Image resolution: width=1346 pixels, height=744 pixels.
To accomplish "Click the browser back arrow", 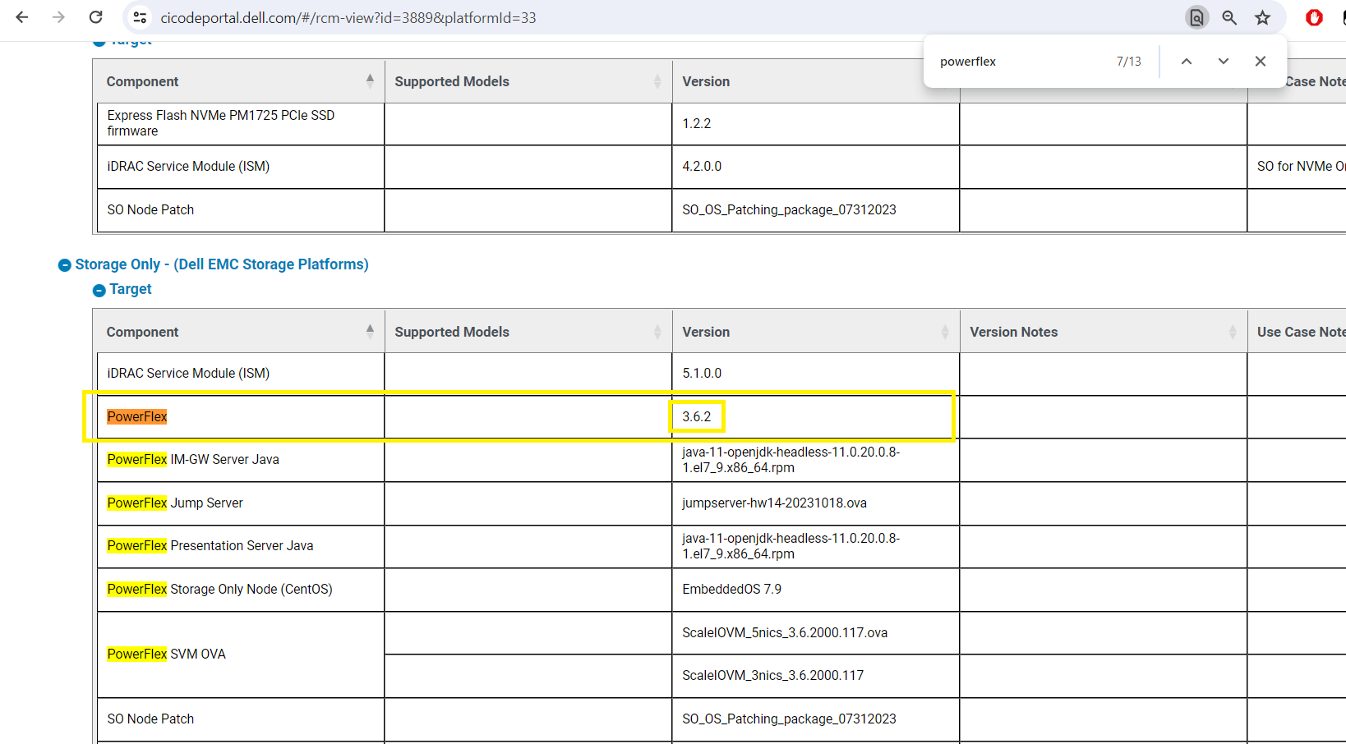I will [x=22, y=17].
